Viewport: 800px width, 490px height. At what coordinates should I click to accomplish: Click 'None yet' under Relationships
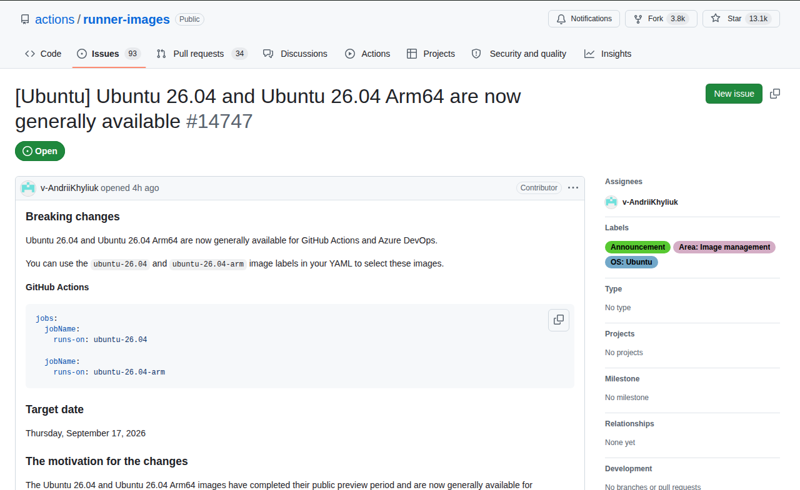point(620,443)
